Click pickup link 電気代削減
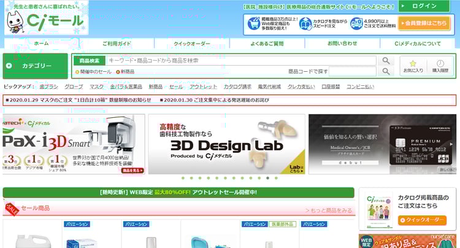 pos(269,87)
